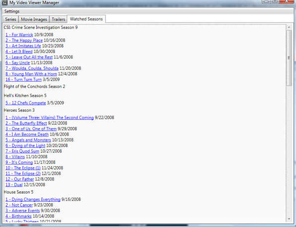Viewport: 296px width, 227px height.
Task: Click the scrollbar up arrow
Action: 289,27
